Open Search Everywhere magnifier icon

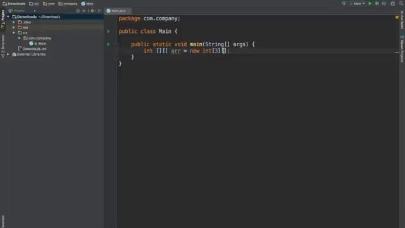(x=402, y=3)
